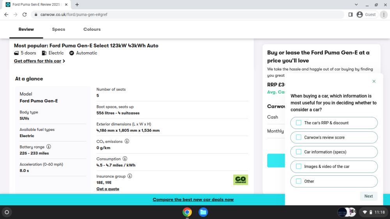Click the "Get a quote" link
390x219 pixels.
pyautogui.click(x=108, y=189)
